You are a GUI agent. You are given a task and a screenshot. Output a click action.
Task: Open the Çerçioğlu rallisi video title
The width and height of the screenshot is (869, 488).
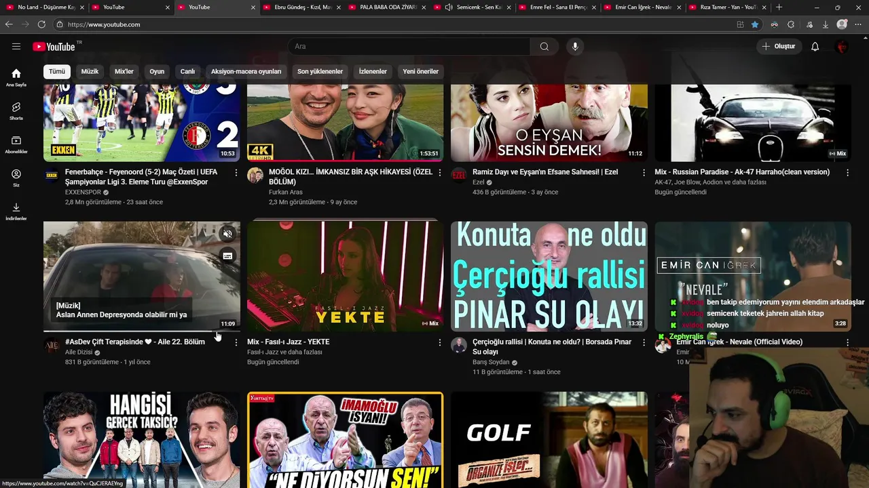pos(552,347)
